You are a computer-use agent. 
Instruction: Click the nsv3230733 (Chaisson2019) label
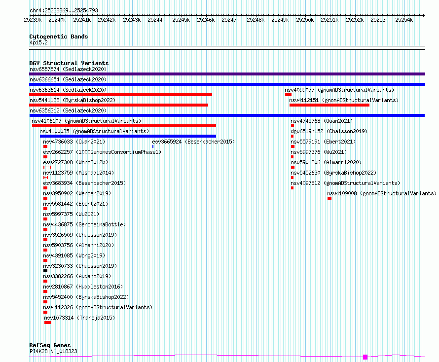80,266
